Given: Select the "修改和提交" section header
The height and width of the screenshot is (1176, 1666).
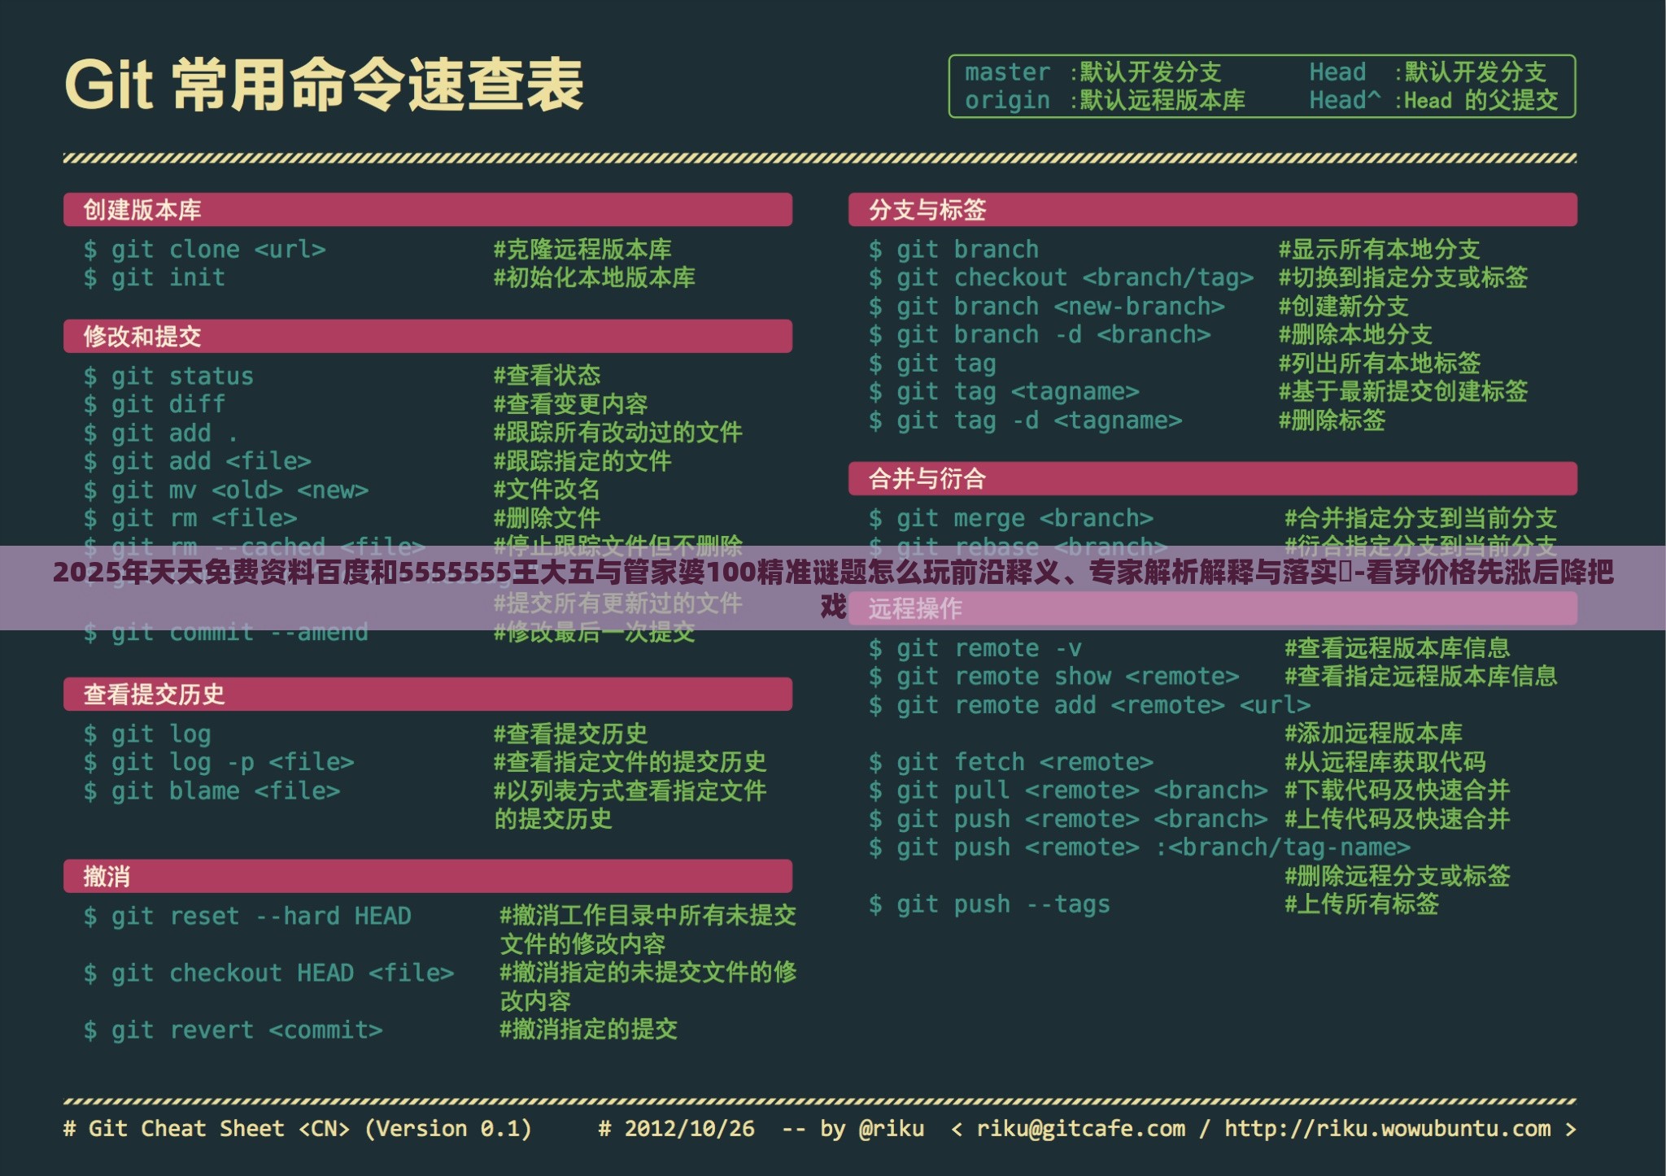Looking at the screenshot, I should point(428,336).
